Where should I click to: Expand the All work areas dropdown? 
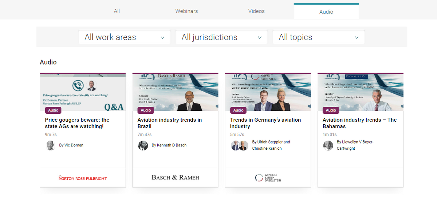(x=124, y=37)
